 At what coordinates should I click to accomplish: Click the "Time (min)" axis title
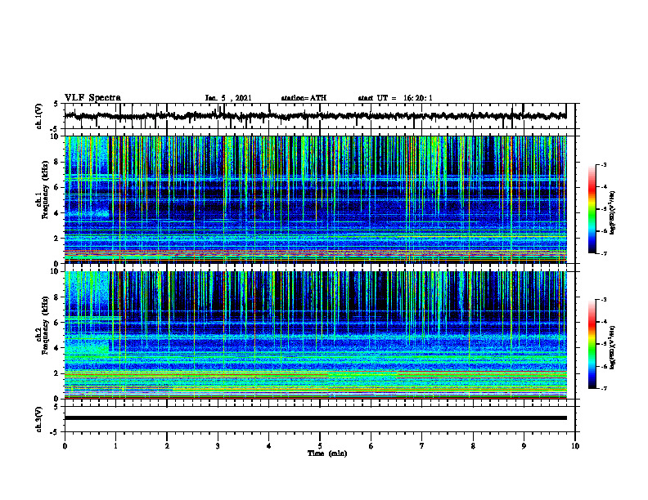coord(327,453)
